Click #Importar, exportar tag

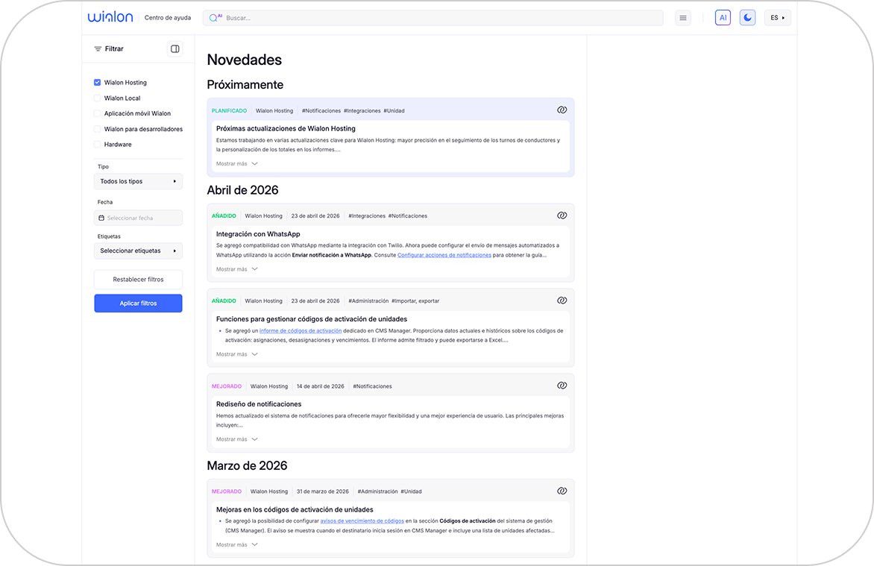(415, 301)
